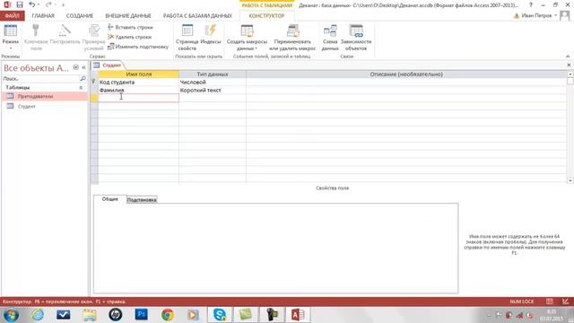Select the Общие properties tab
Viewport: 574px width, 323px height.
tap(109, 199)
